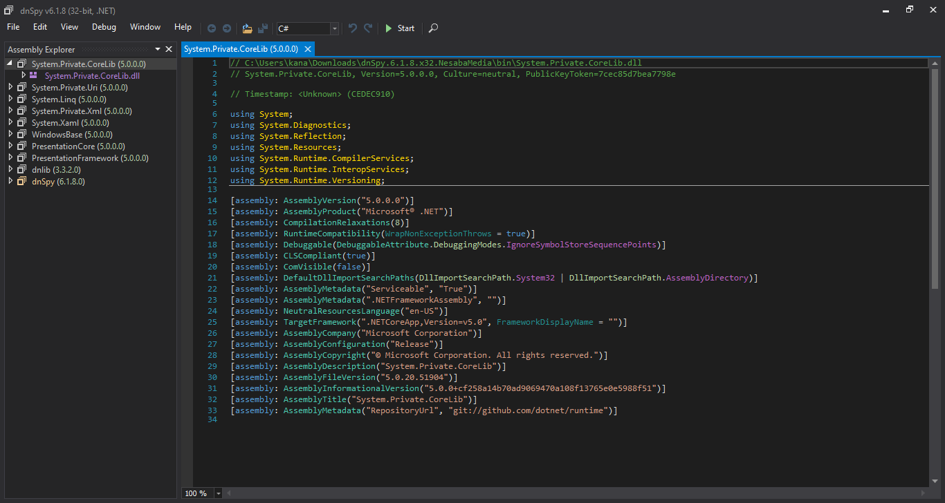Open Search with the magnifier icon

coord(433,28)
